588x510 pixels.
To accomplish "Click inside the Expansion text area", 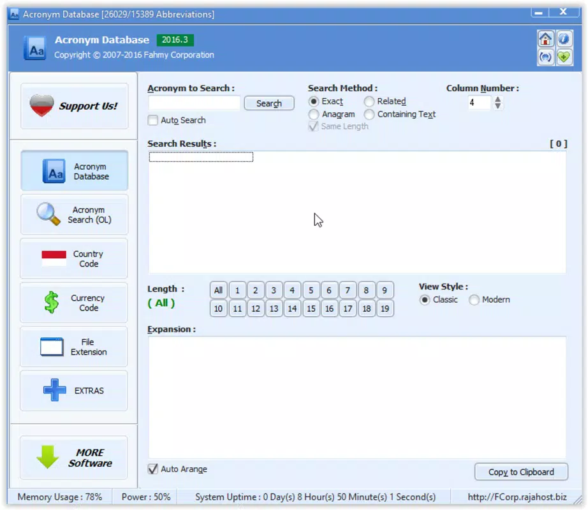I will coord(357,397).
